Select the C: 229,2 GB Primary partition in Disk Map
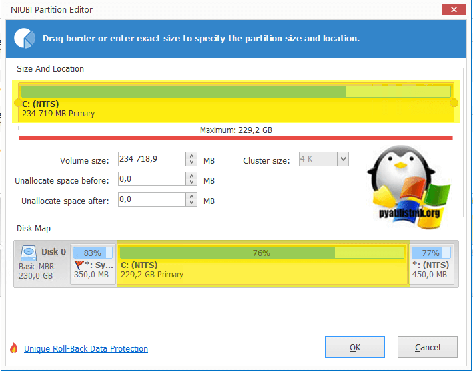Image resolution: width=473 pixels, height=371 pixels. point(262,263)
